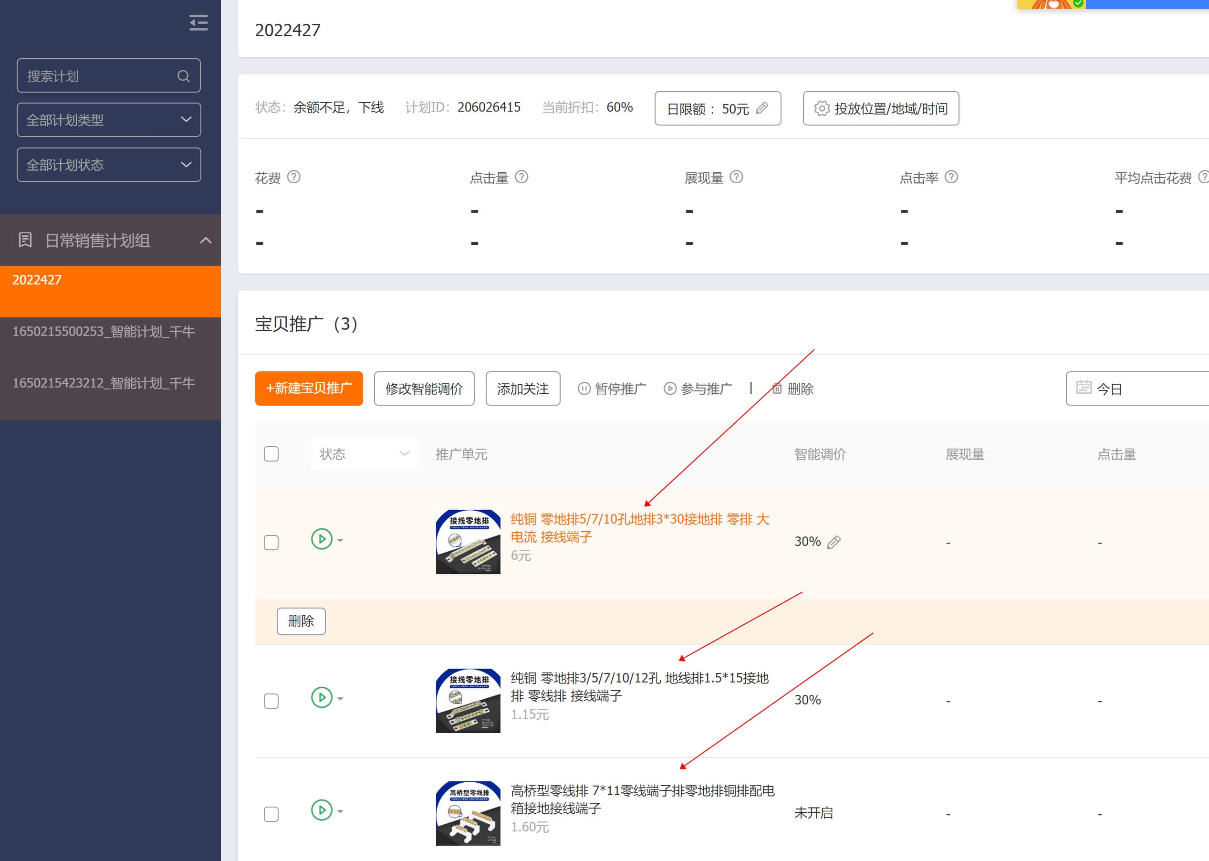Click help icon next to 展现量
The height and width of the screenshot is (861, 1209).
[736, 177]
